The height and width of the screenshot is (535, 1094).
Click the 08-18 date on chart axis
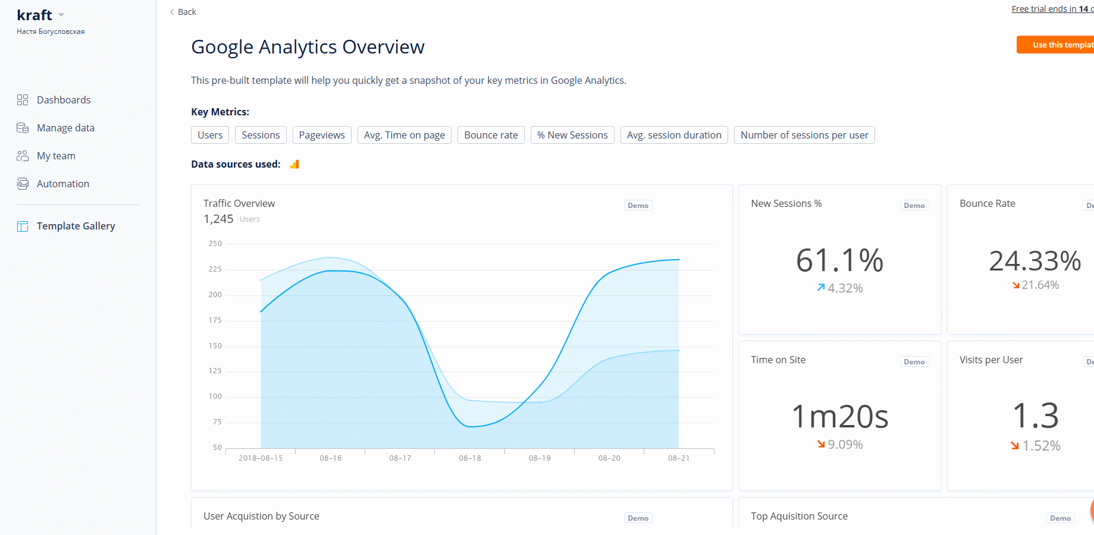pos(470,458)
